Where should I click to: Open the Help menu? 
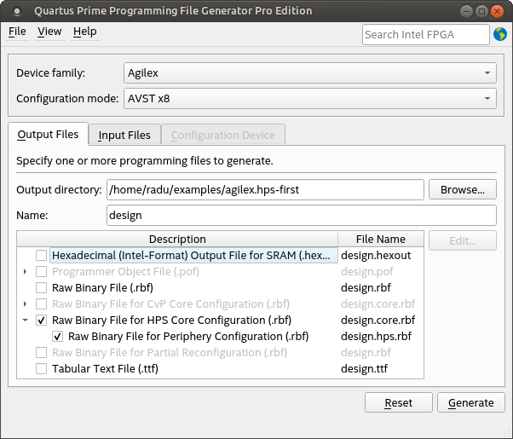pos(84,32)
